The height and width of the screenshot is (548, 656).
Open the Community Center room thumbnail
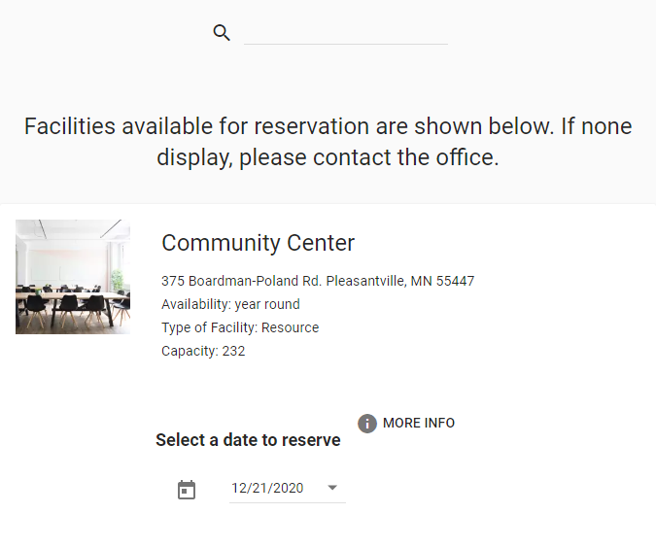click(73, 277)
